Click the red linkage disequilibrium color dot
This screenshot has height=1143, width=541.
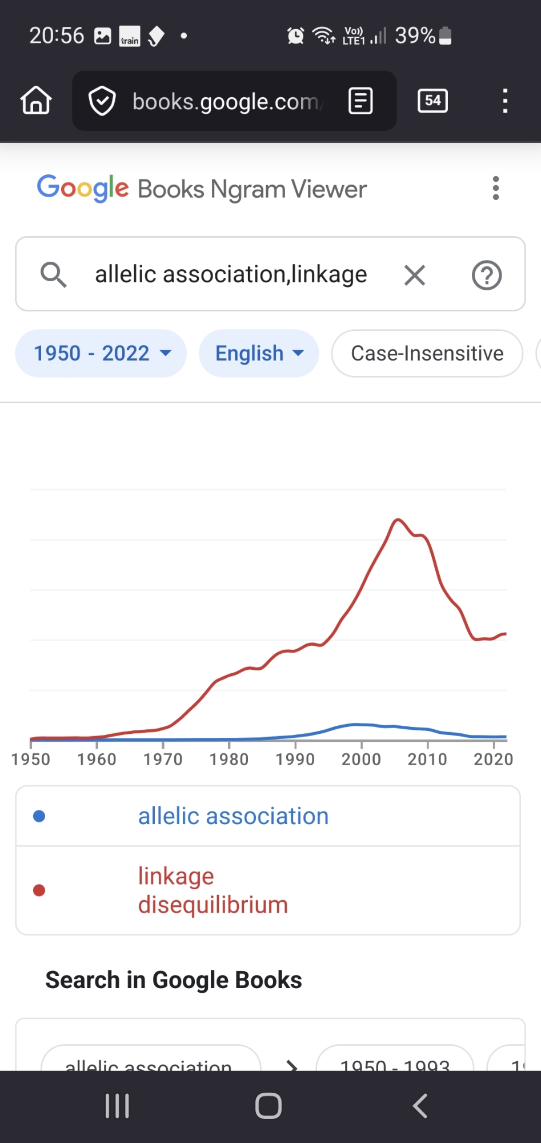click(39, 890)
